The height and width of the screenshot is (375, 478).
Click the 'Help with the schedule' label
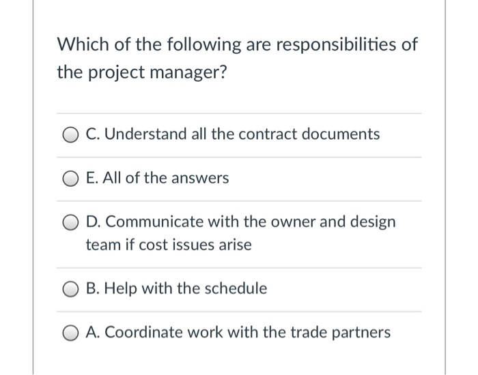click(176, 288)
